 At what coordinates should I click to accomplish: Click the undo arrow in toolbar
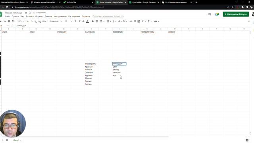[1, 21]
